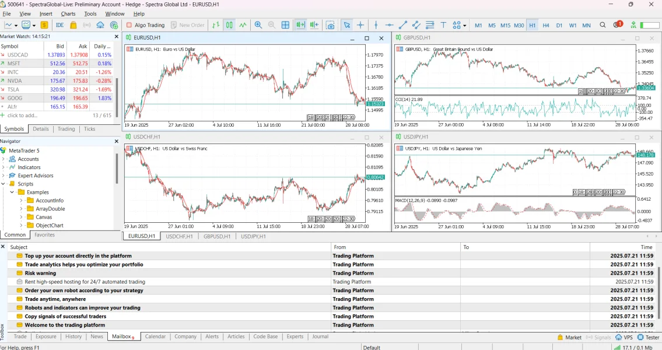Open the shapes objects dropdown arrow
The image size is (662, 350).
pos(465,26)
